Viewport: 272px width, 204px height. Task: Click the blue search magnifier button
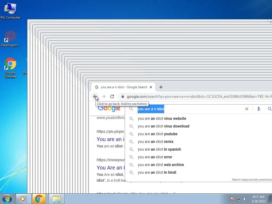[269, 109]
